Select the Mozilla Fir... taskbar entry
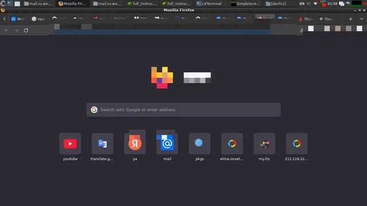The height and width of the screenshot is (206, 367). tap(72, 3)
